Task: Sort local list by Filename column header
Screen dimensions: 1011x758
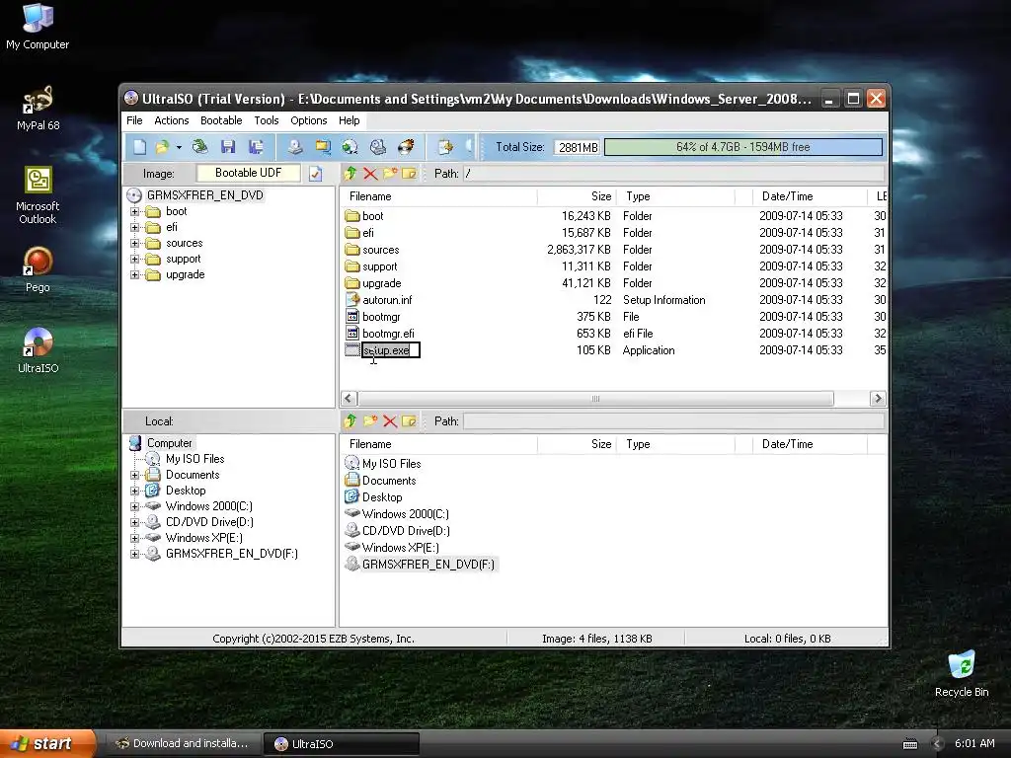Action: [x=439, y=444]
